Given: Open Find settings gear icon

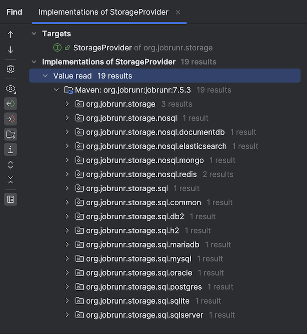Looking at the screenshot, I should pyautogui.click(x=11, y=69).
